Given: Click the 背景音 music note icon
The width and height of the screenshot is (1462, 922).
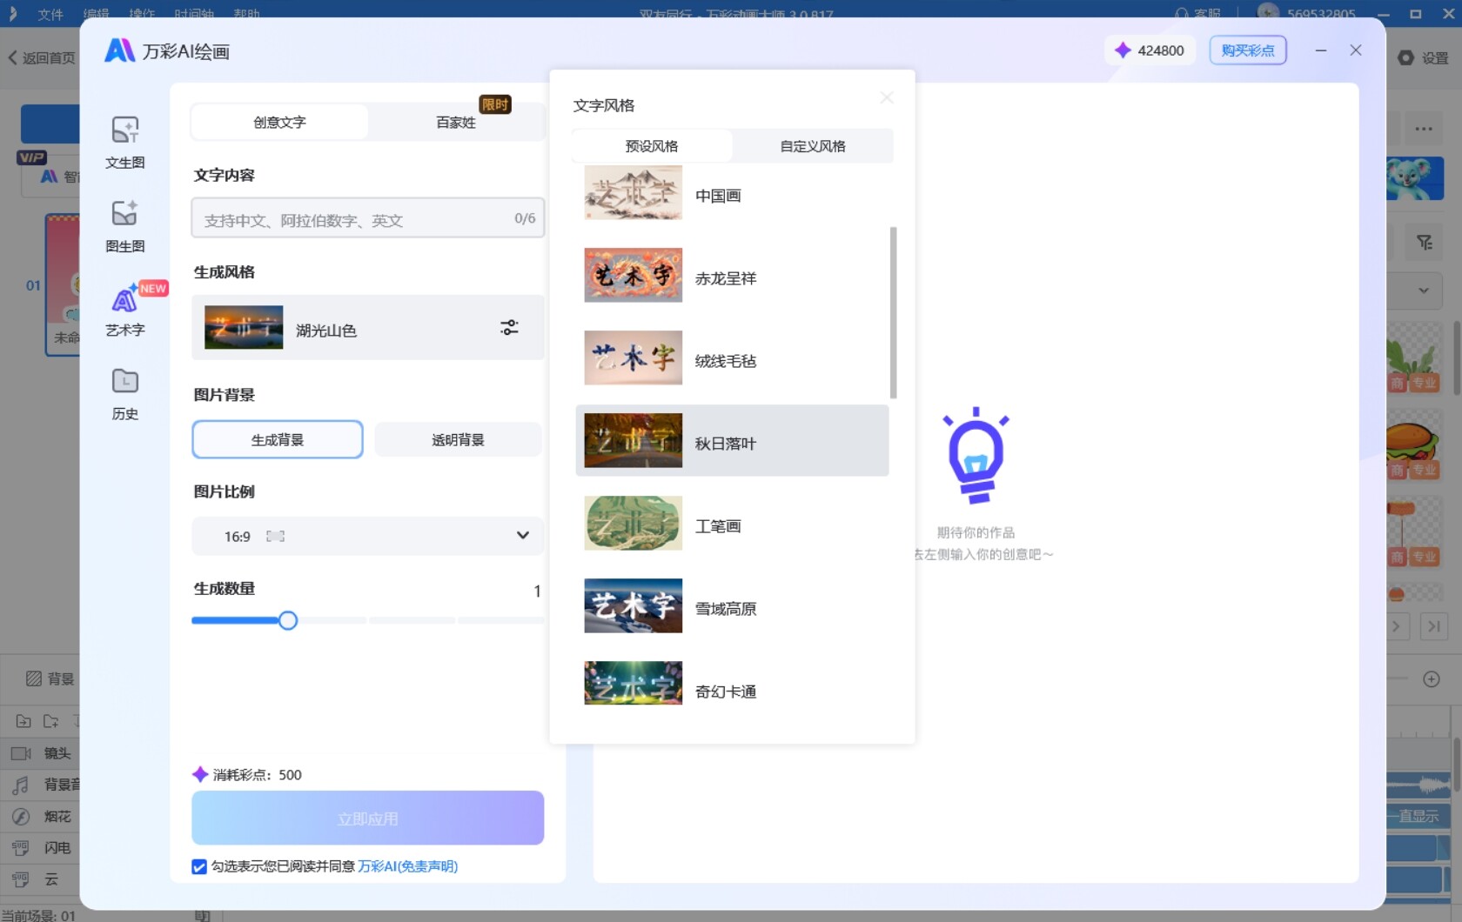Looking at the screenshot, I should click(x=21, y=785).
